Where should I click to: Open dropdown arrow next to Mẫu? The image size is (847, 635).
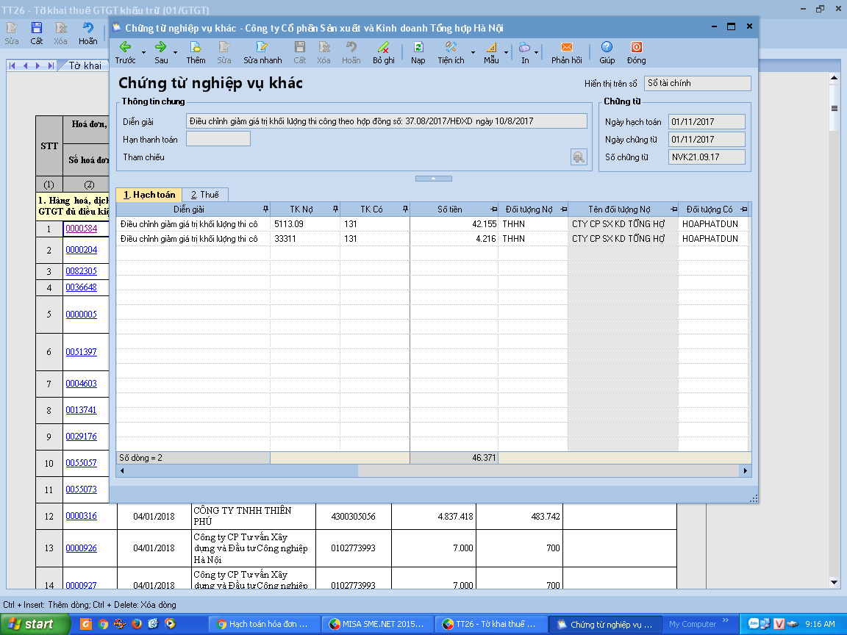click(x=506, y=52)
